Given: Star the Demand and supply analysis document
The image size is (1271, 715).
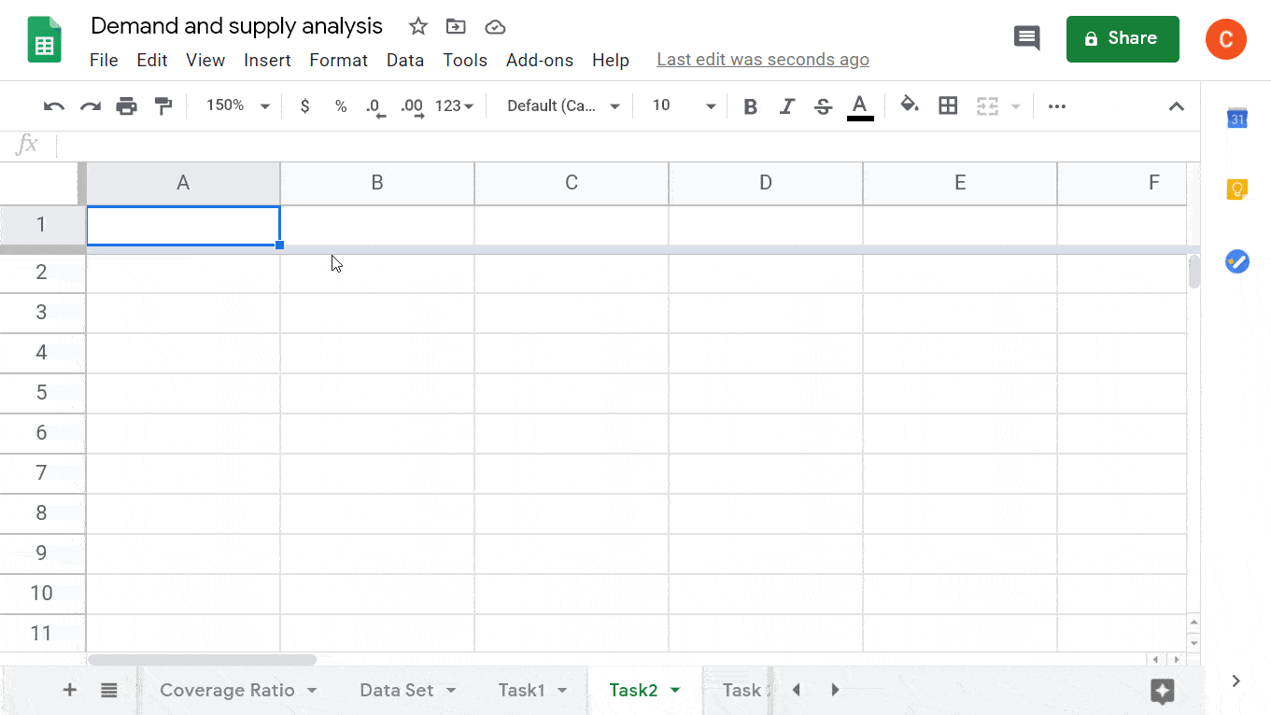Looking at the screenshot, I should (418, 26).
